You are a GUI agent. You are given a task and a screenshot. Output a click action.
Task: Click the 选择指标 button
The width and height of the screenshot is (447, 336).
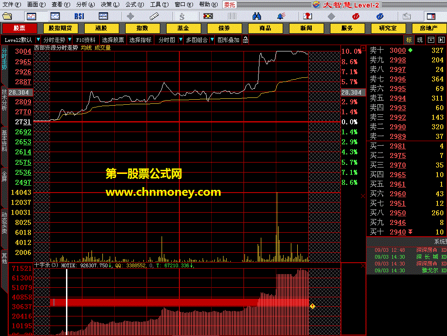[x=140, y=40]
